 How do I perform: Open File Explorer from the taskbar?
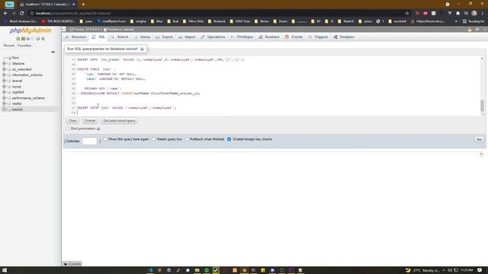[197, 270]
